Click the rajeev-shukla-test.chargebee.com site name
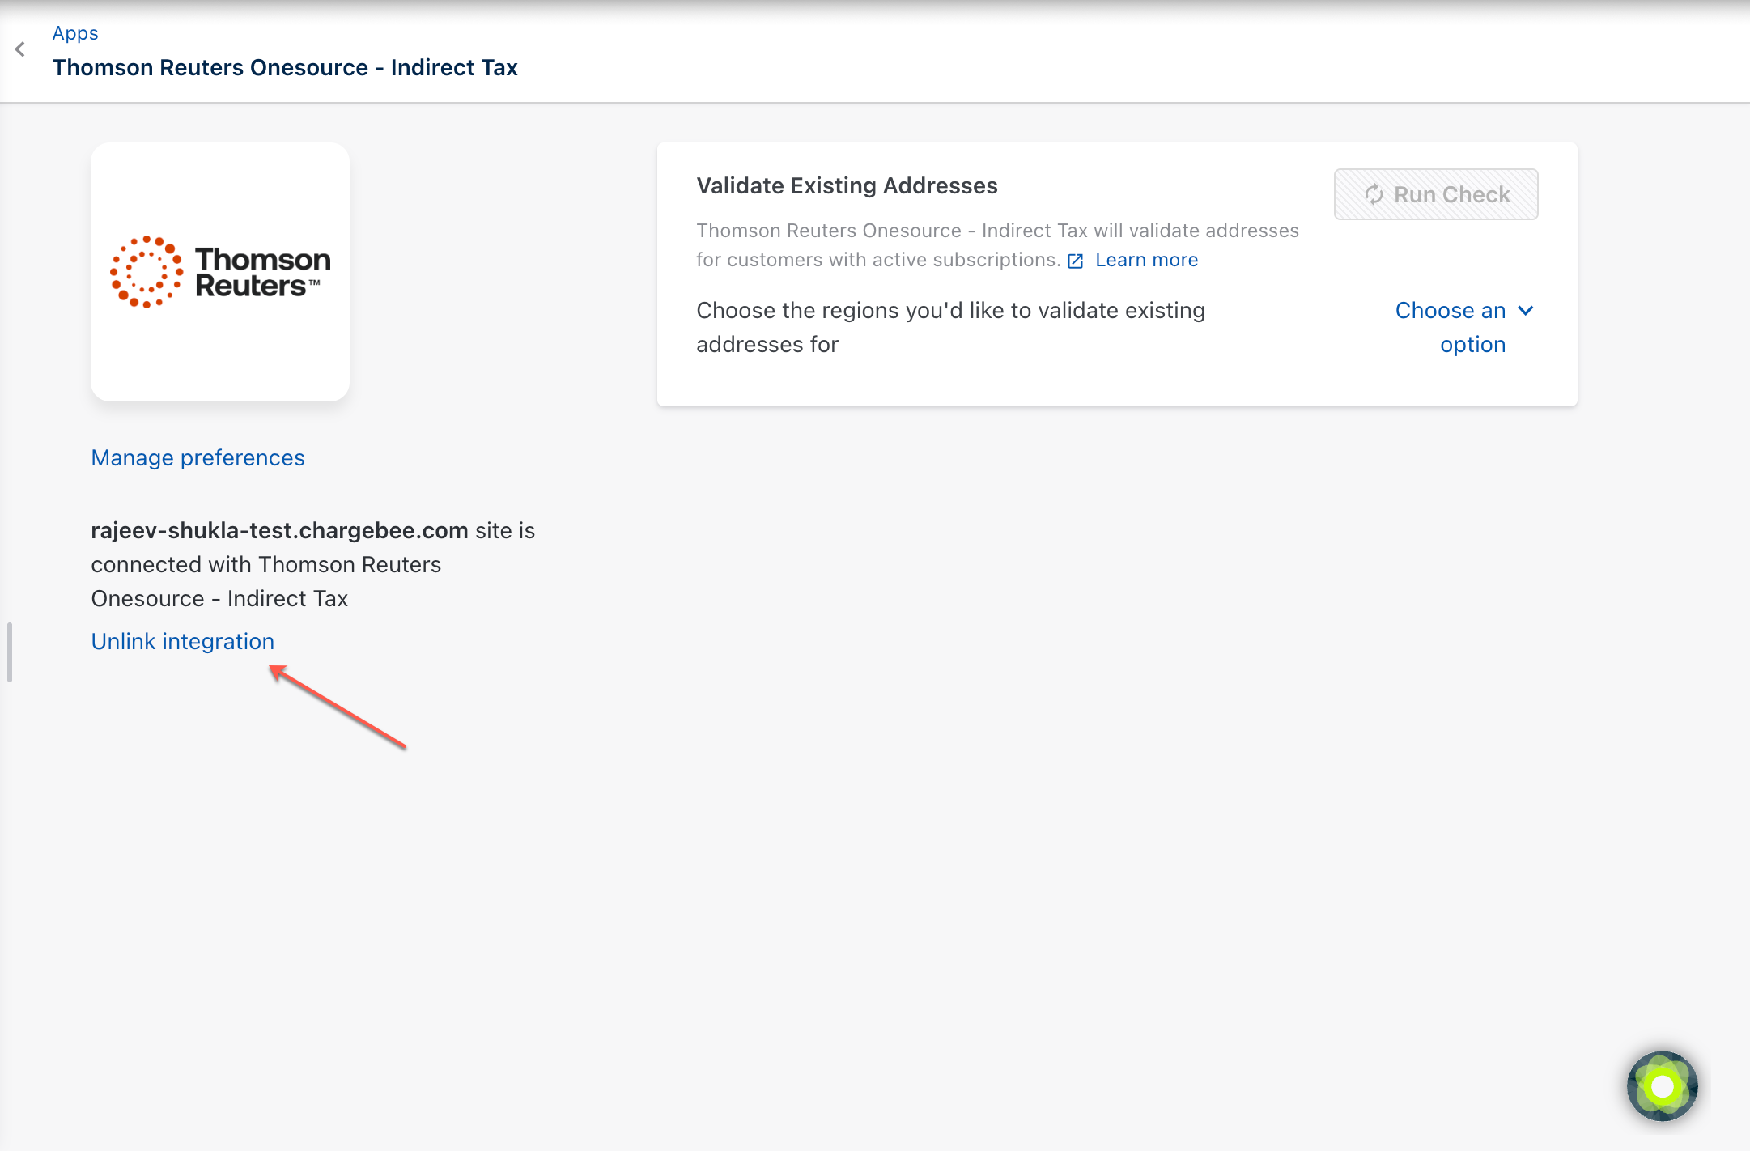Screen dimensions: 1750x1151 (279, 530)
